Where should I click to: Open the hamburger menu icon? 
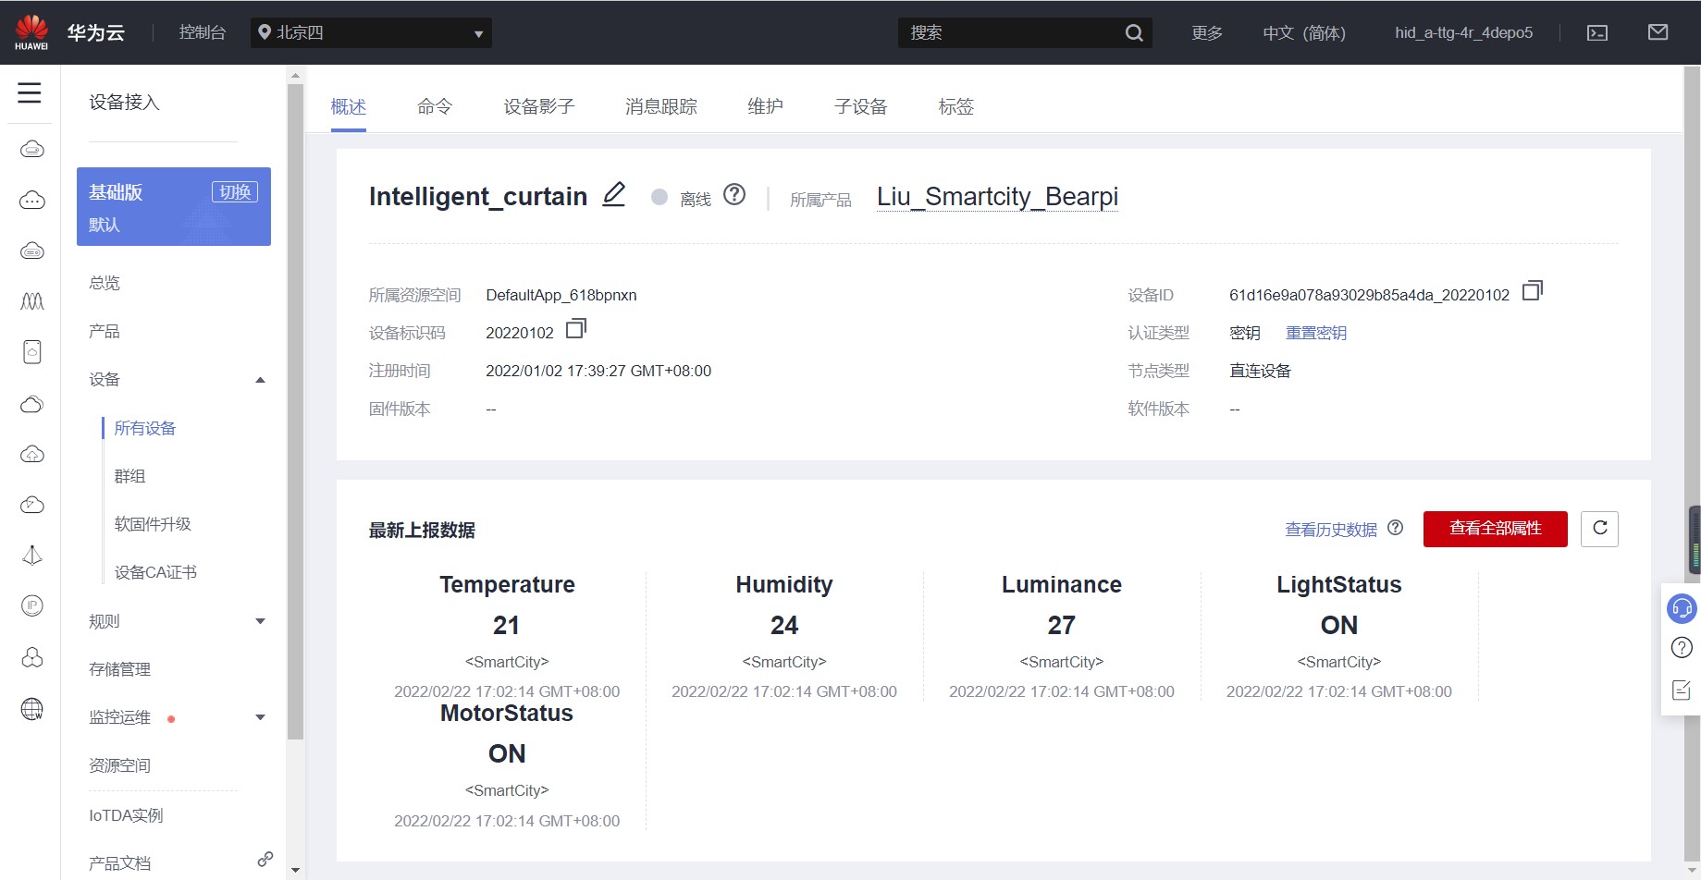click(30, 92)
